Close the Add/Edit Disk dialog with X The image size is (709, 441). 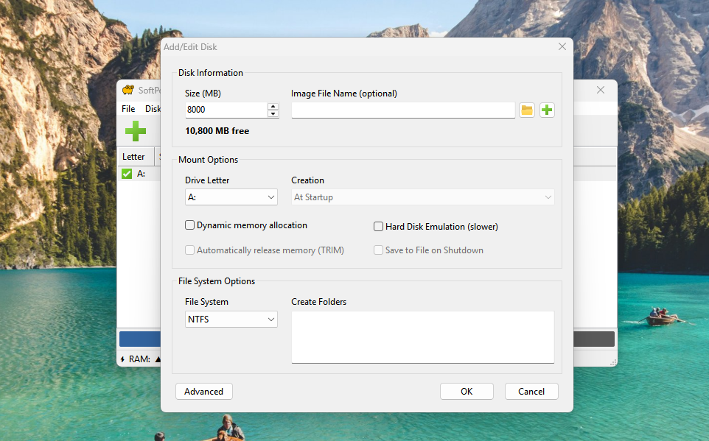pyautogui.click(x=562, y=47)
